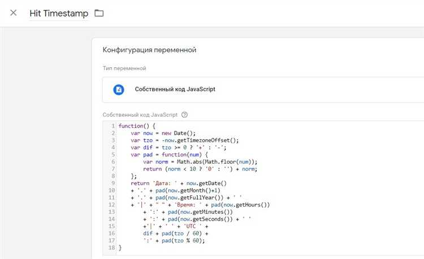Click line return (norm < 10

200,169
